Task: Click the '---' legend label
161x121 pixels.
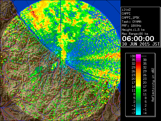Action: 144,56
